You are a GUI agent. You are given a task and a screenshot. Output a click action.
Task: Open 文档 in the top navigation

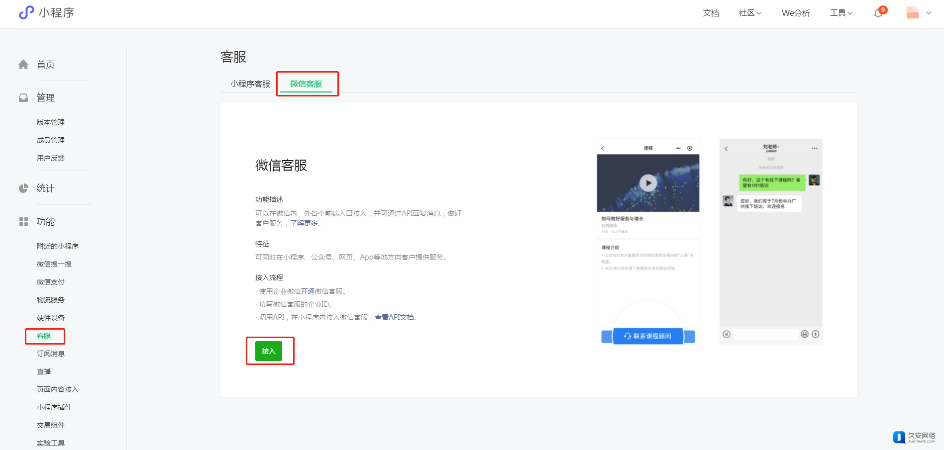[711, 13]
